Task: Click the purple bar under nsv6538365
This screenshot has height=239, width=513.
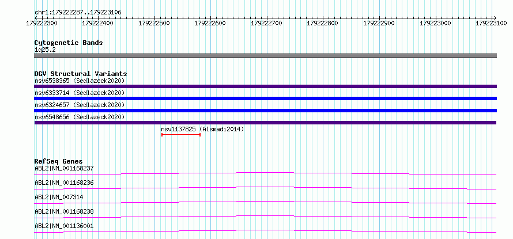Action: 265,86
